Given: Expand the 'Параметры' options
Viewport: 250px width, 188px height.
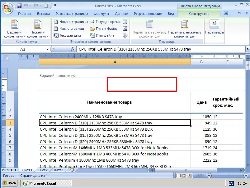Looking at the screenshot, I should (x=214, y=29).
